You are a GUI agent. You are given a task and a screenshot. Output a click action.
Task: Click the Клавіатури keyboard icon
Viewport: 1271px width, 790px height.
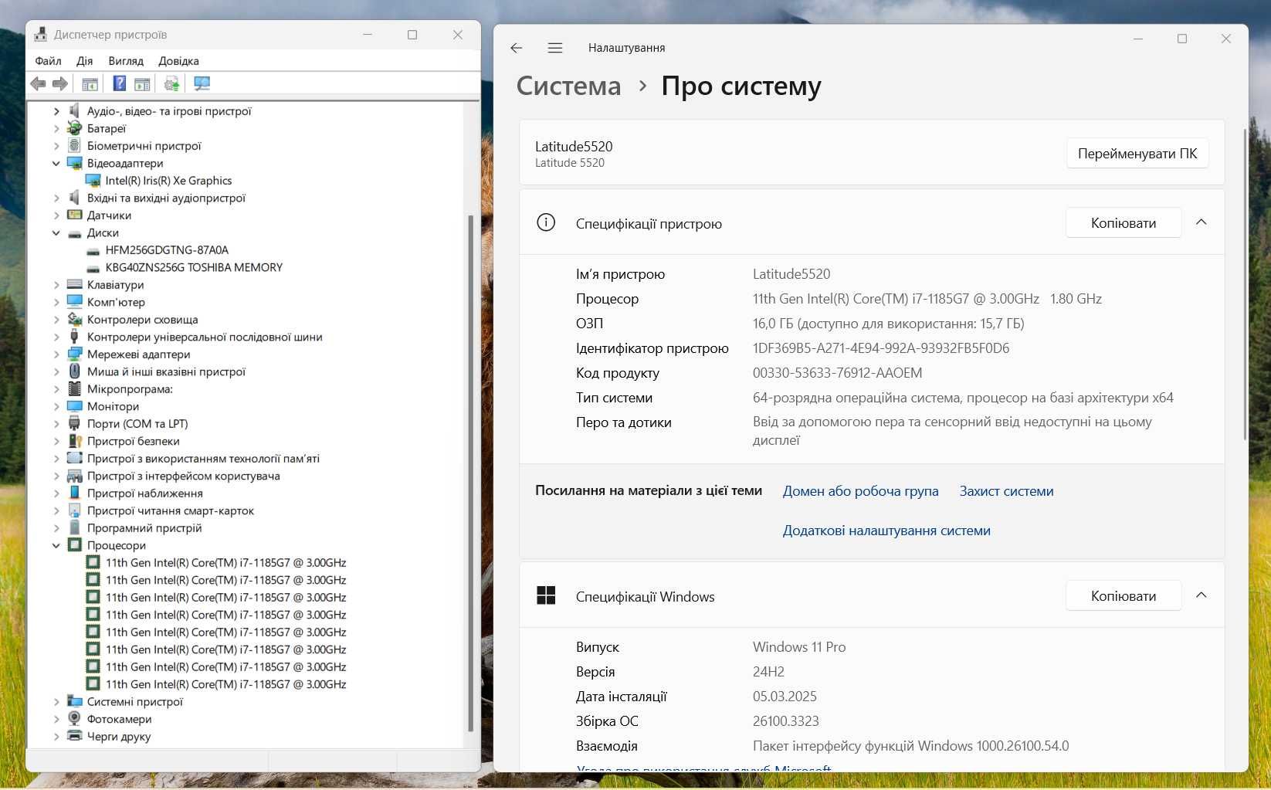[x=75, y=284]
